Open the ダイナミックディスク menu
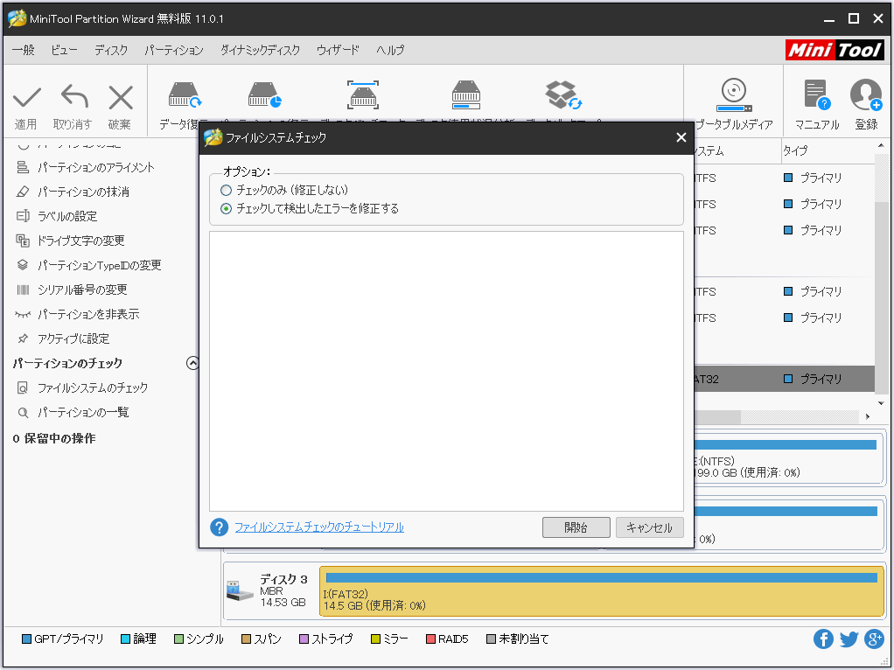 tap(260, 50)
